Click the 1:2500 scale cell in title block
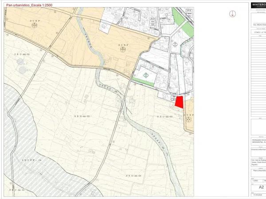266x199 pixels. [x=255, y=180]
